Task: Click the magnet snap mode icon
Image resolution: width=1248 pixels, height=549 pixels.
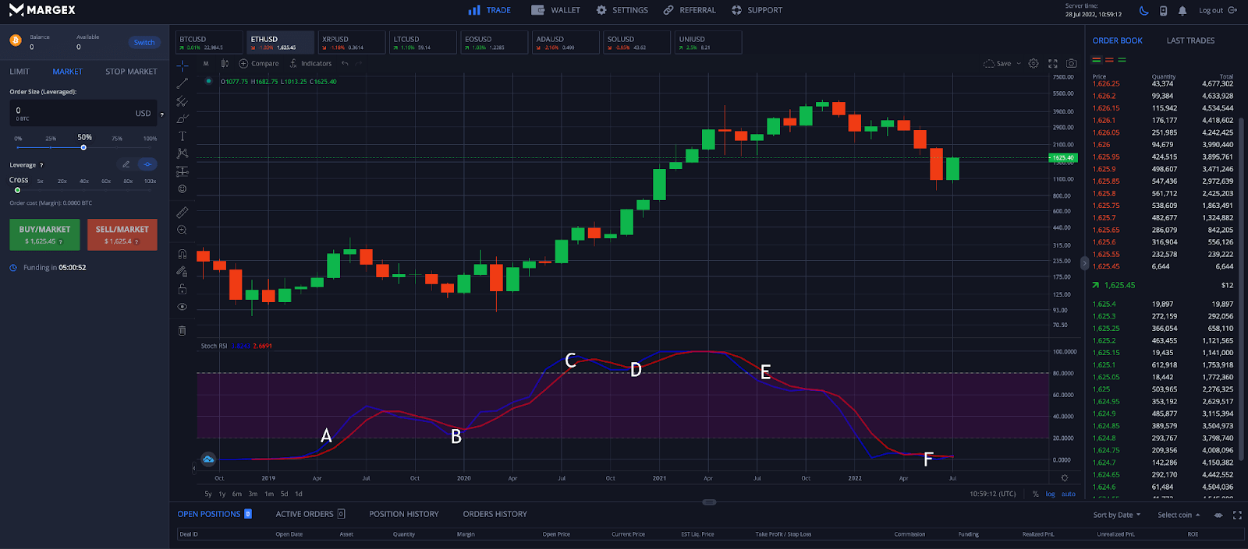Action: pos(183,254)
